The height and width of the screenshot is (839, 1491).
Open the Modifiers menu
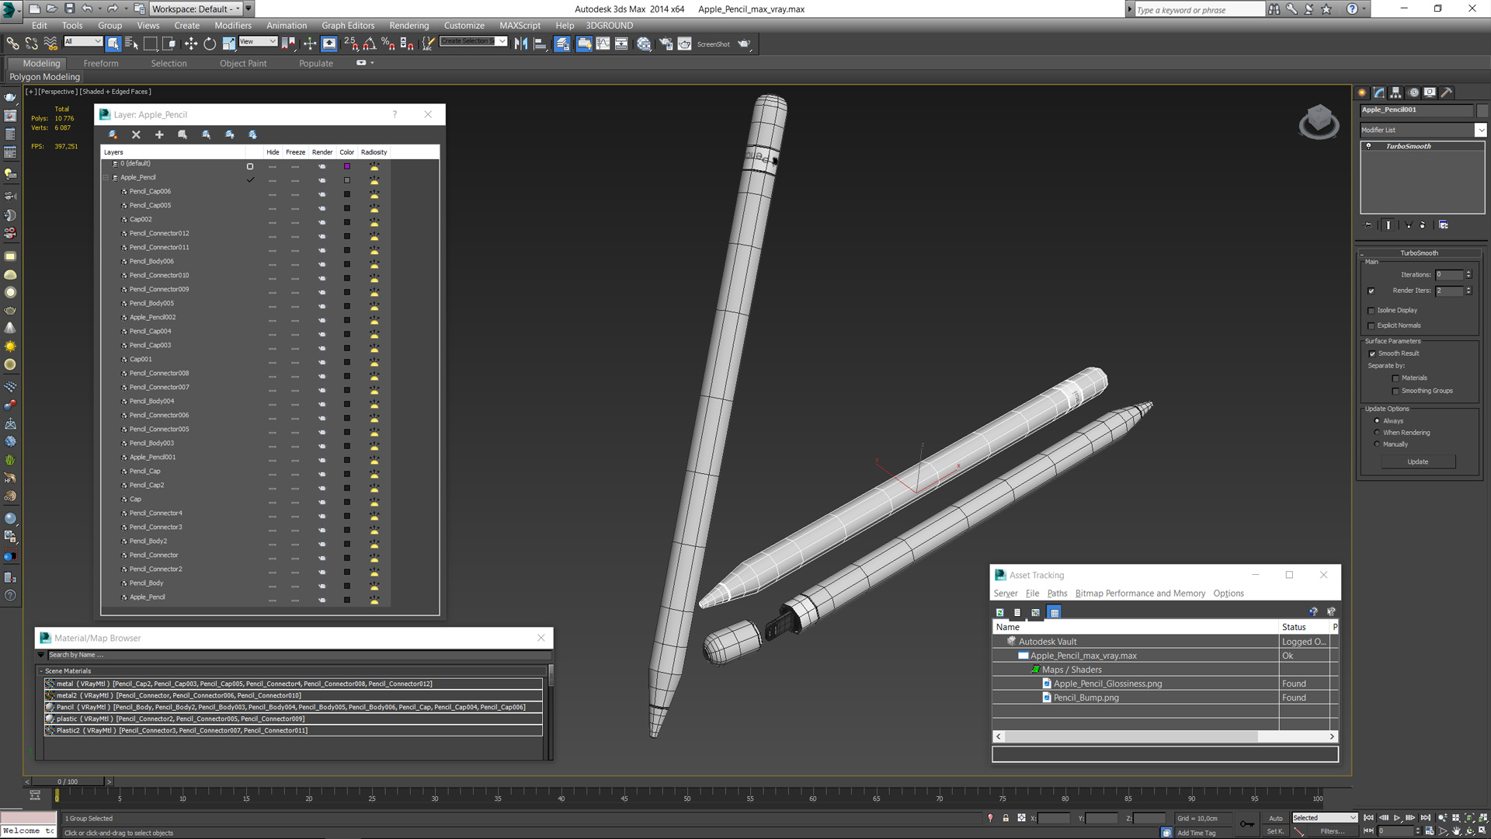click(233, 26)
